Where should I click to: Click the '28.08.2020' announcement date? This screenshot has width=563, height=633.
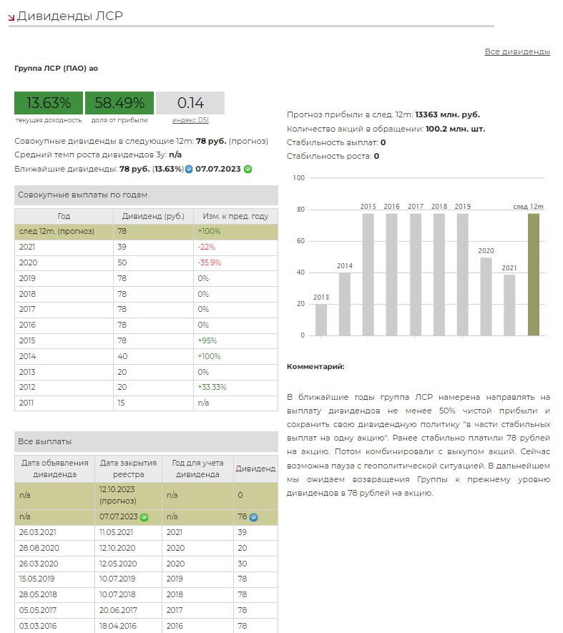click(x=39, y=548)
